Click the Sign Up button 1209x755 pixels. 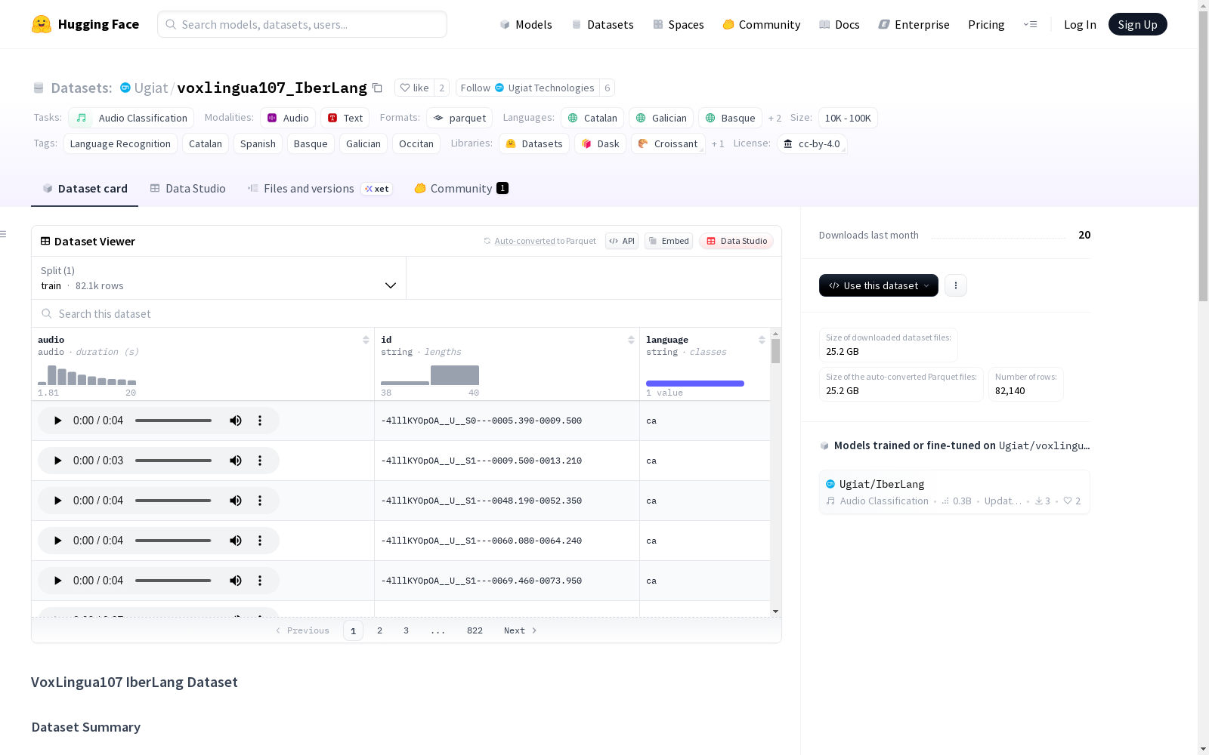pos(1137,24)
